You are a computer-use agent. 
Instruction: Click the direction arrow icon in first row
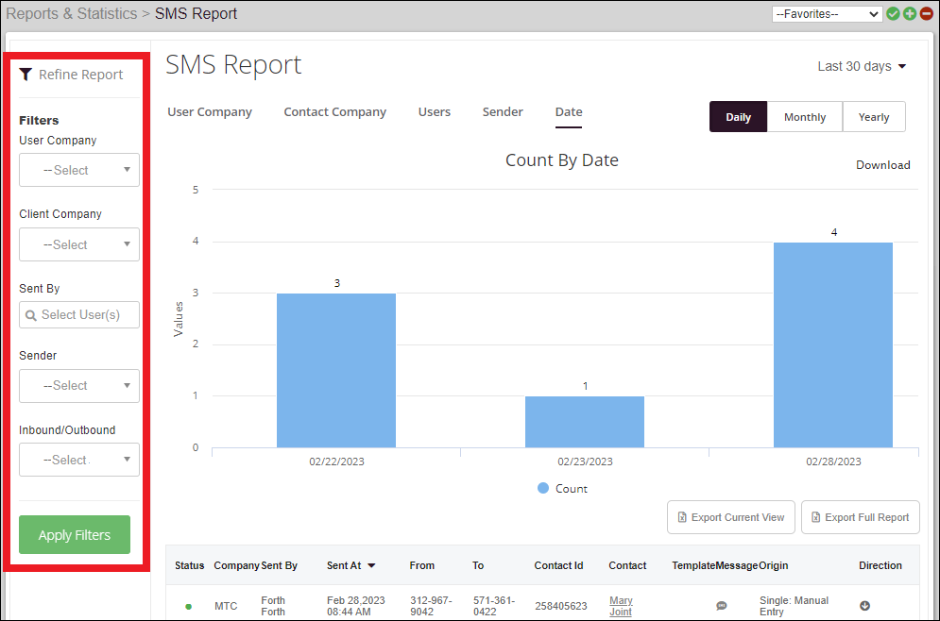pos(864,606)
